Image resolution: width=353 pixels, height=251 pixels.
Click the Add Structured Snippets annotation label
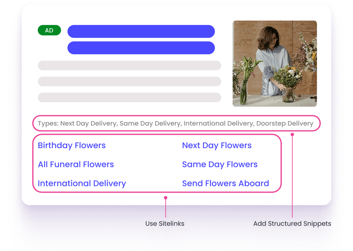292,224
